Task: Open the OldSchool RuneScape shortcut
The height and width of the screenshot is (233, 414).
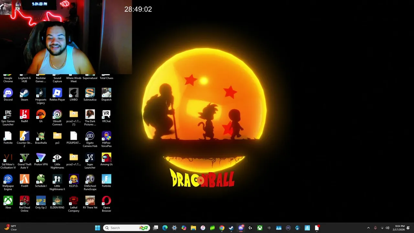Action: (x=90, y=183)
